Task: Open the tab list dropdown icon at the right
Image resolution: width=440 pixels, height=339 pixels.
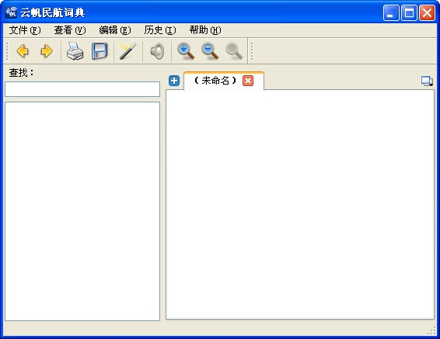Action: click(427, 81)
